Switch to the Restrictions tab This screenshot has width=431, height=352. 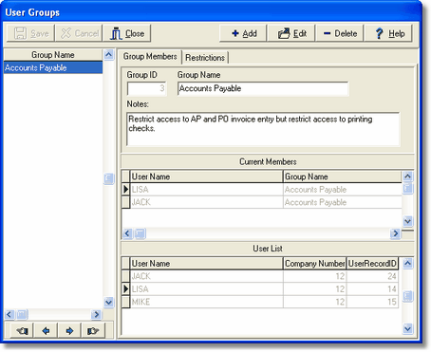(205, 58)
